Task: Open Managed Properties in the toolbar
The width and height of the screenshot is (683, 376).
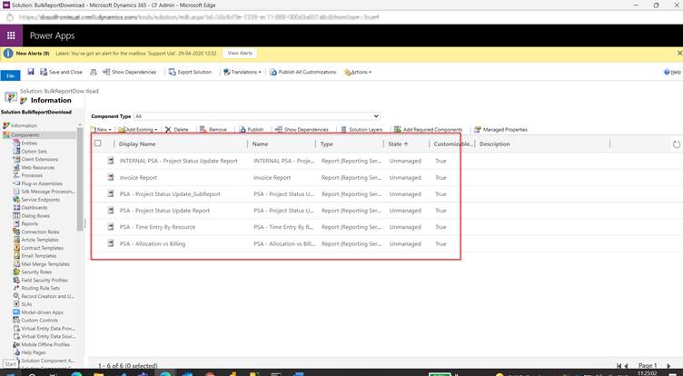Action: tap(500, 130)
